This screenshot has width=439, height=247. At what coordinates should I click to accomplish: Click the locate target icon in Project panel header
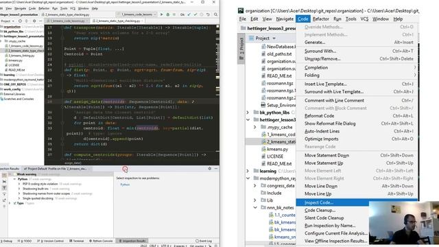(x=20, y=21)
